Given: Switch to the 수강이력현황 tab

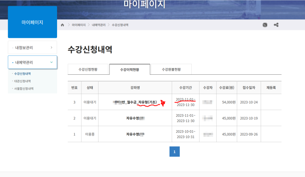Looking at the screenshot, I should point(130,69).
